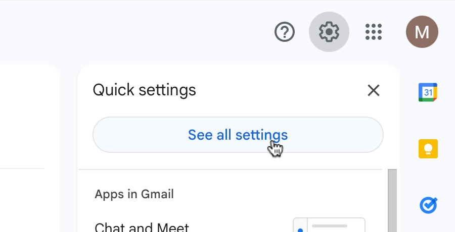Click the empty mail panel on left

coord(28,116)
